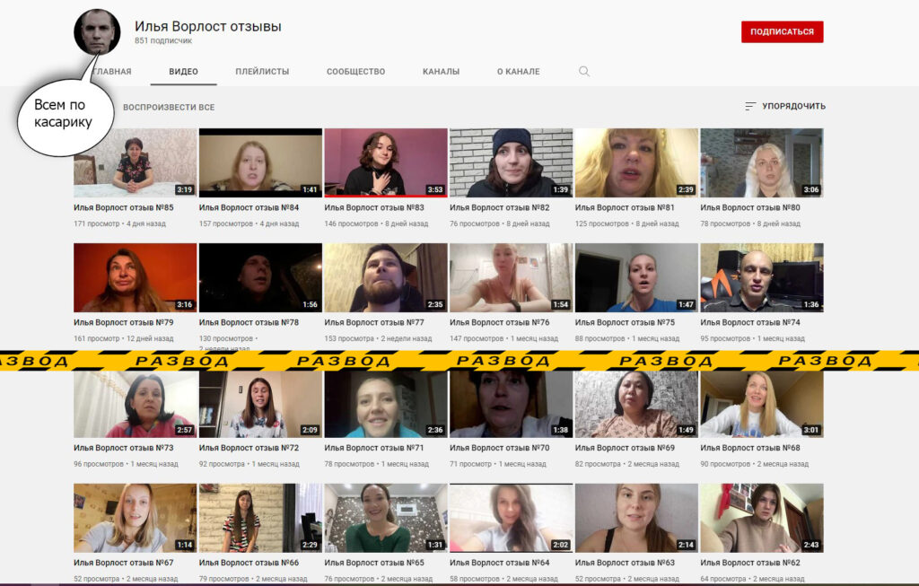919x586 pixels.
Task: Open the channel avatar picture
Action: pos(97,32)
